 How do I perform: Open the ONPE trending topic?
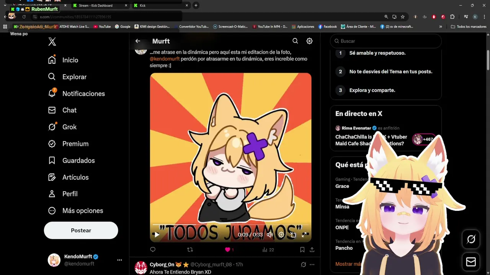[342, 227]
